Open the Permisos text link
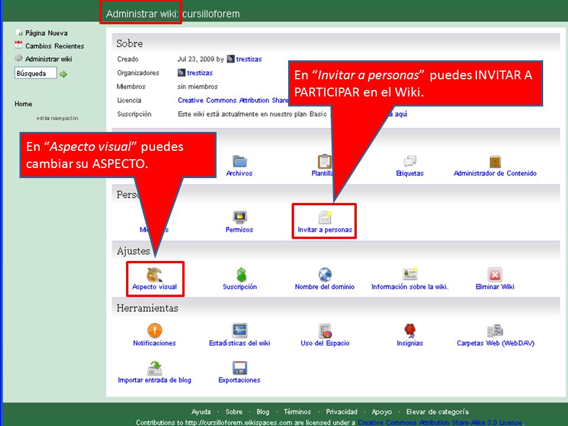 point(239,230)
